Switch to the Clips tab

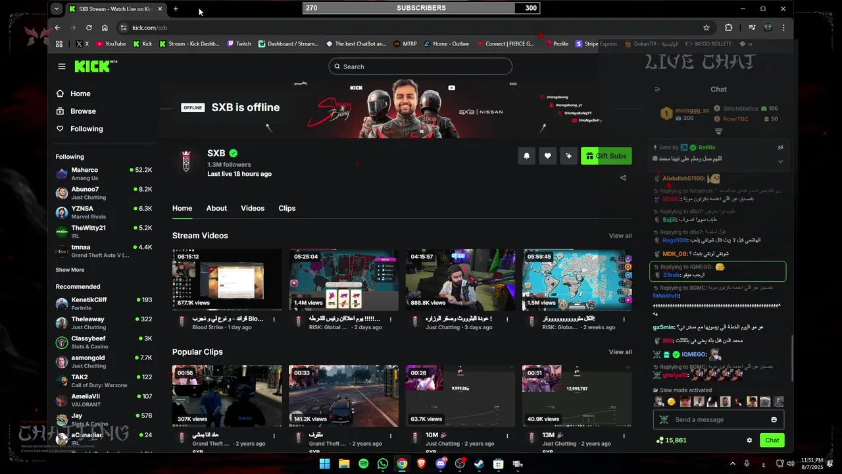coord(287,208)
